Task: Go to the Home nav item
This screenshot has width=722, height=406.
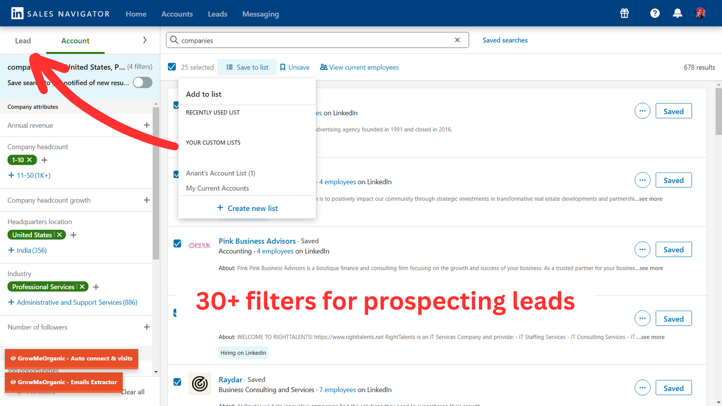Action: coord(136,14)
